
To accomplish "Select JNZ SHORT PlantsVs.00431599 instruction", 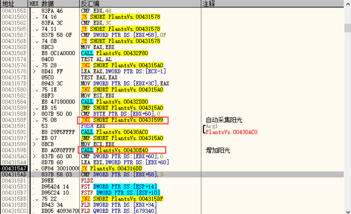I will 122,120.
